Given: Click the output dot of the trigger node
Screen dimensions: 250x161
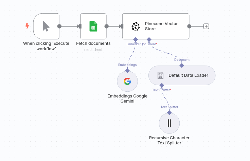Looking at the screenshot, I should (59, 26).
